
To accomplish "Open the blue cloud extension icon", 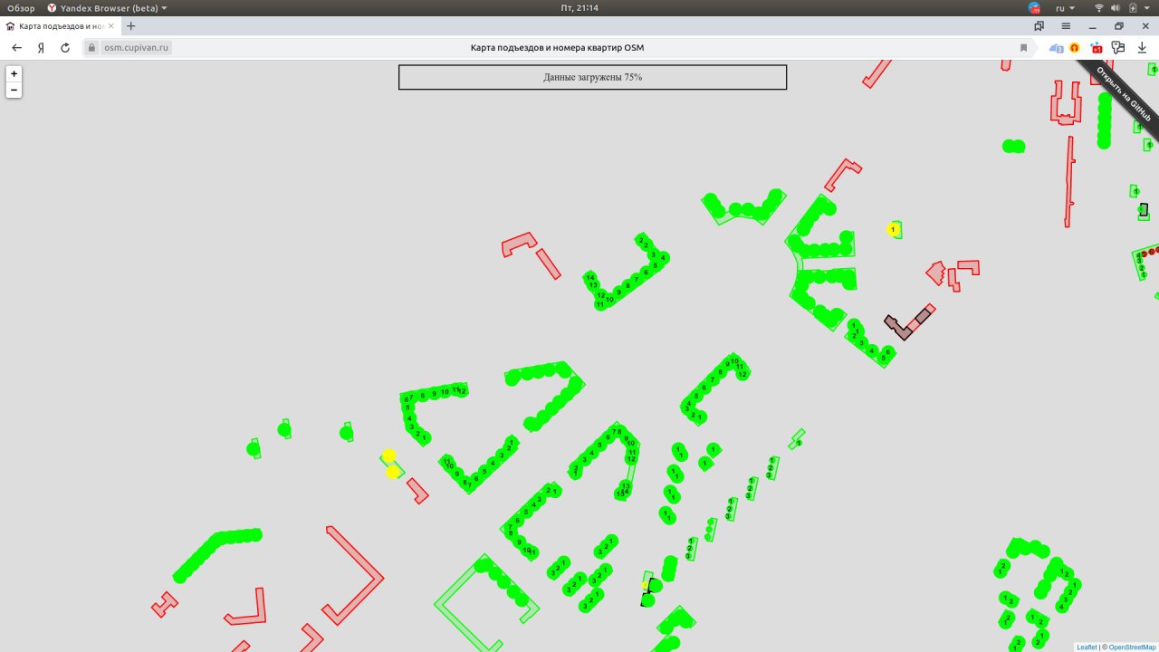I will [x=1056, y=48].
